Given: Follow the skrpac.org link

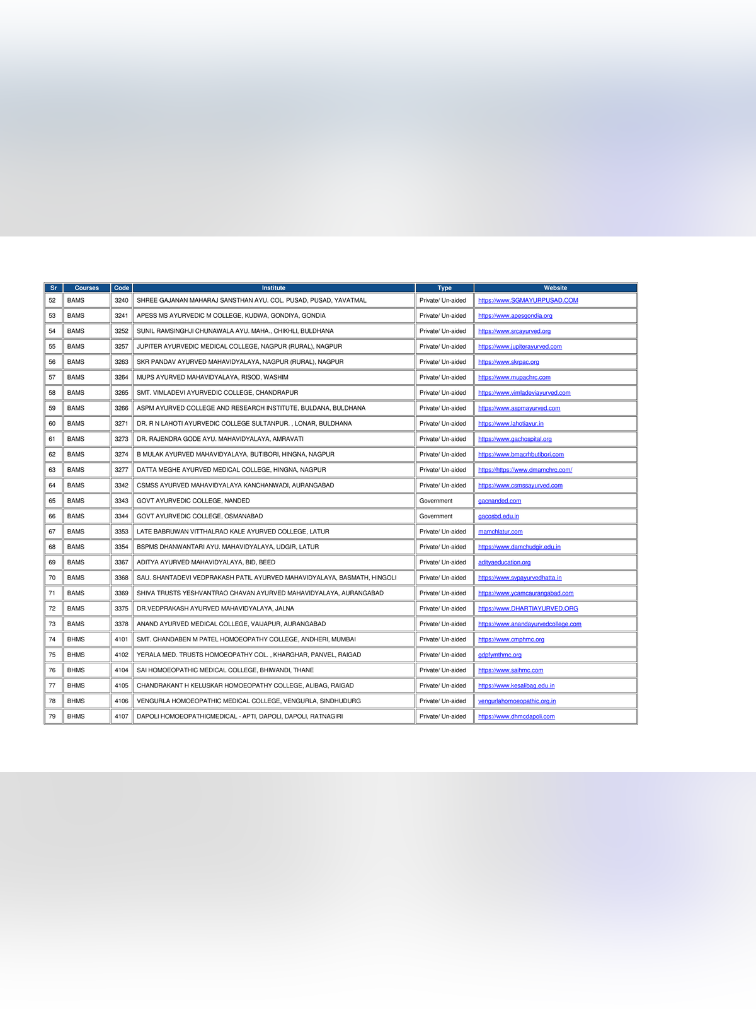Looking at the screenshot, I should point(508,362).
